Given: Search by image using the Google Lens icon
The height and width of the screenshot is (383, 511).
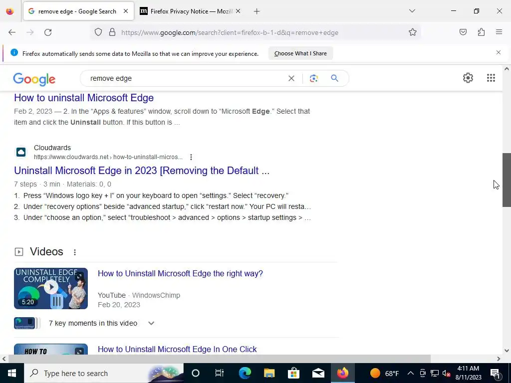Looking at the screenshot, I should (313, 78).
